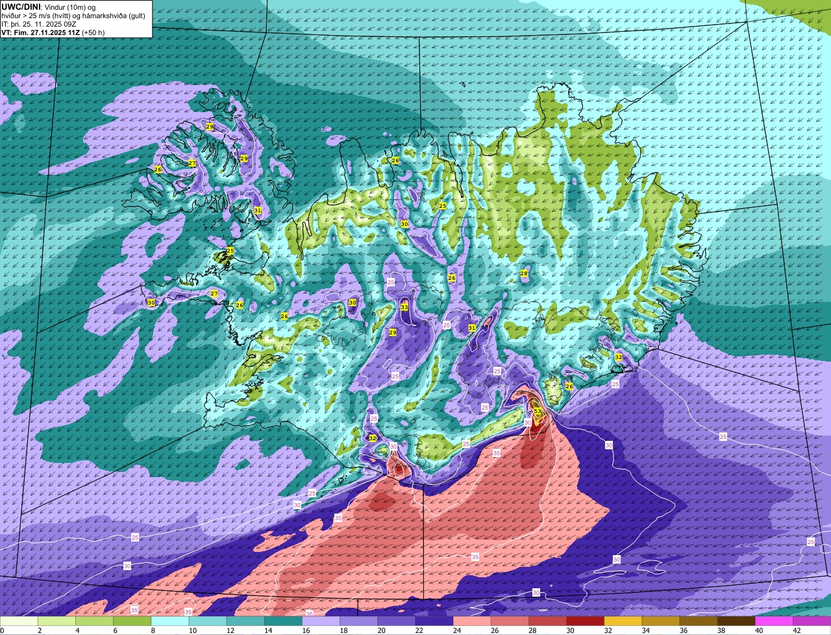The image size is (831, 635).
Task: Click color scale value 18
Action: (343, 630)
